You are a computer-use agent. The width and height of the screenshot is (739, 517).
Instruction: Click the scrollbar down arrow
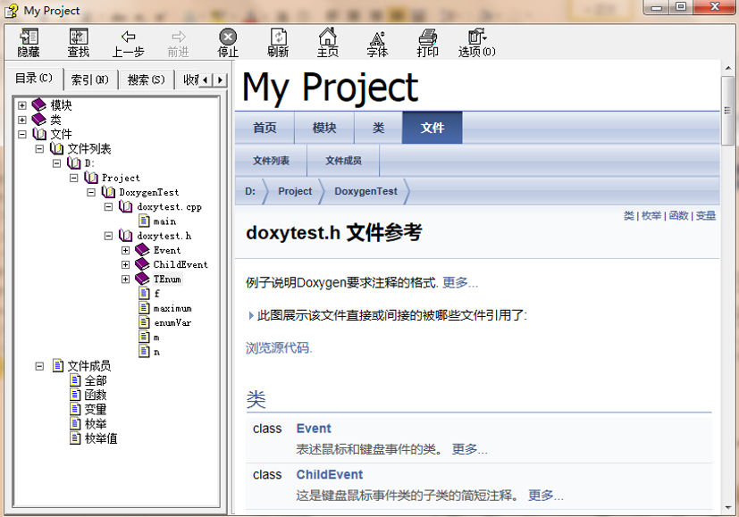(727, 507)
